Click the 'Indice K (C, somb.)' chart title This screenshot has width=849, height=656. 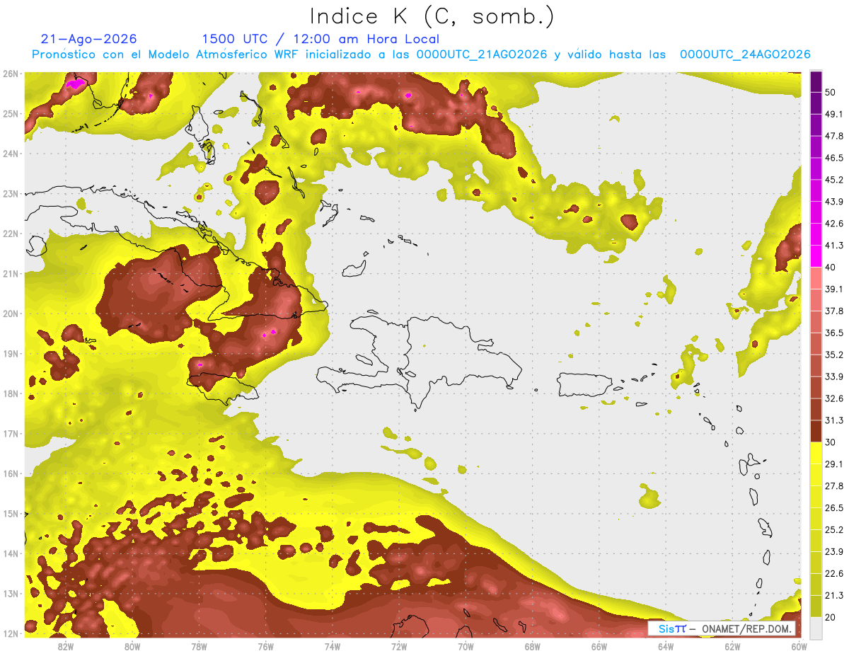pos(432,16)
